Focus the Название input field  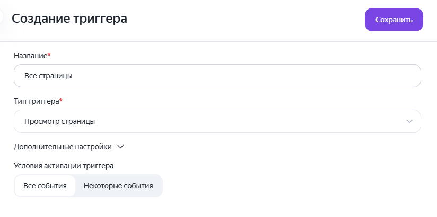[217, 76]
